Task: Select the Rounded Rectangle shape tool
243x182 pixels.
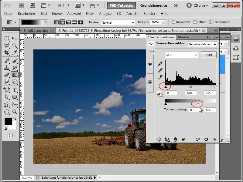Action: (x=15, y=97)
